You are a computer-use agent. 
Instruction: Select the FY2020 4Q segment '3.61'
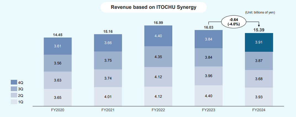pos(58,46)
